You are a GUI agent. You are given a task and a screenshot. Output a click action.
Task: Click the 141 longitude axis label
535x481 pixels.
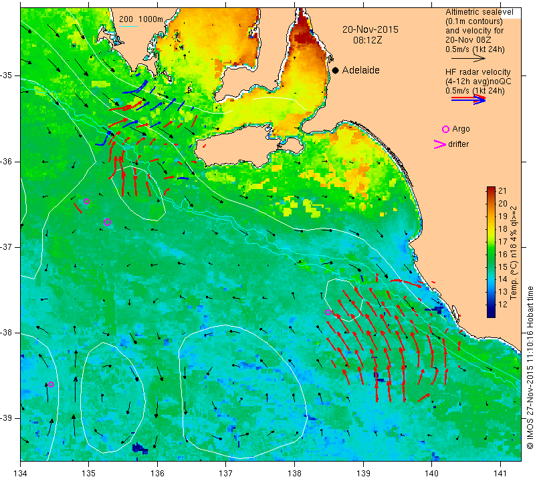(500, 473)
